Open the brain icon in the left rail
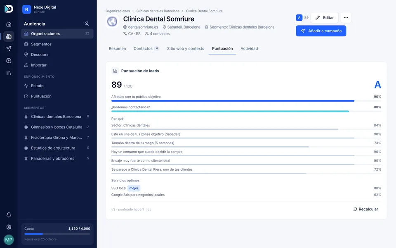This screenshot has height=248, width=396. click(x=9, y=61)
